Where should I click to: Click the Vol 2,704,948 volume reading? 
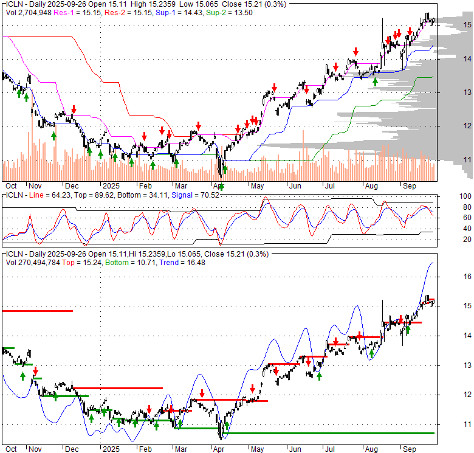click(x=29, y=13)
